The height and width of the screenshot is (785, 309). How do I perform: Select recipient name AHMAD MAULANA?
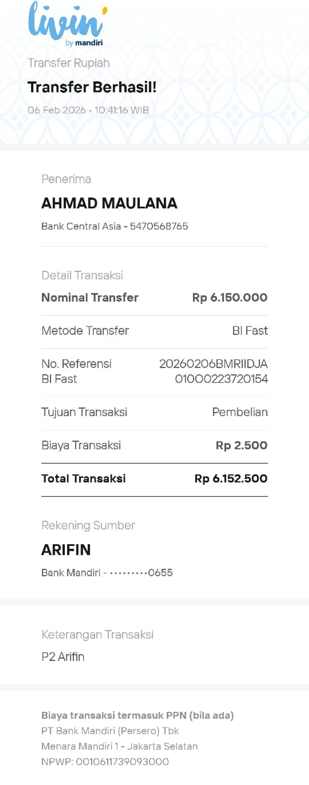pos(109,203)
